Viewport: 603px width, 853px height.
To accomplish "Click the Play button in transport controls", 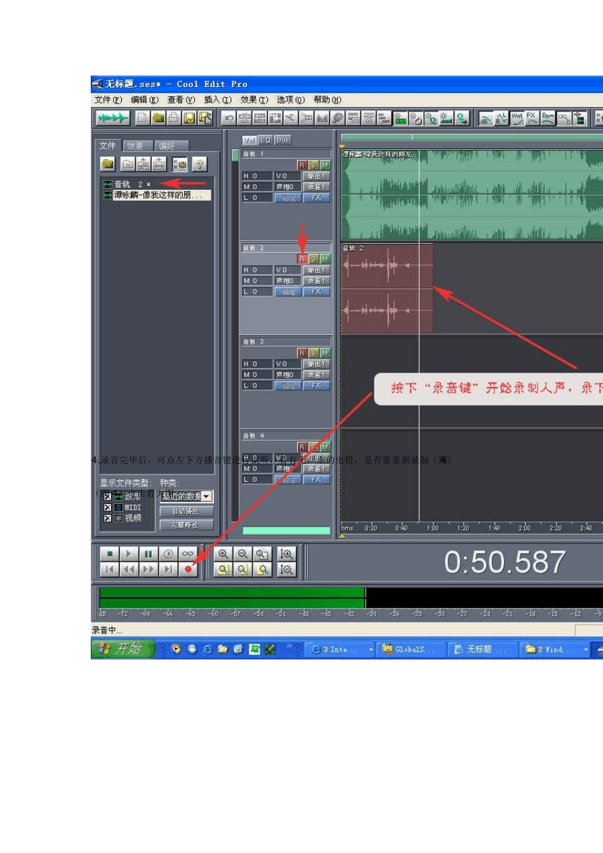I will [129, 554].
